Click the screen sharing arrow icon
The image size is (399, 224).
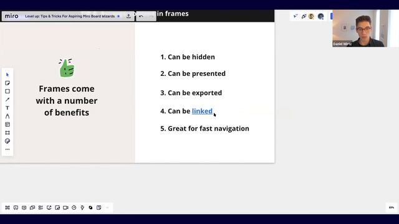click(49, 207)
